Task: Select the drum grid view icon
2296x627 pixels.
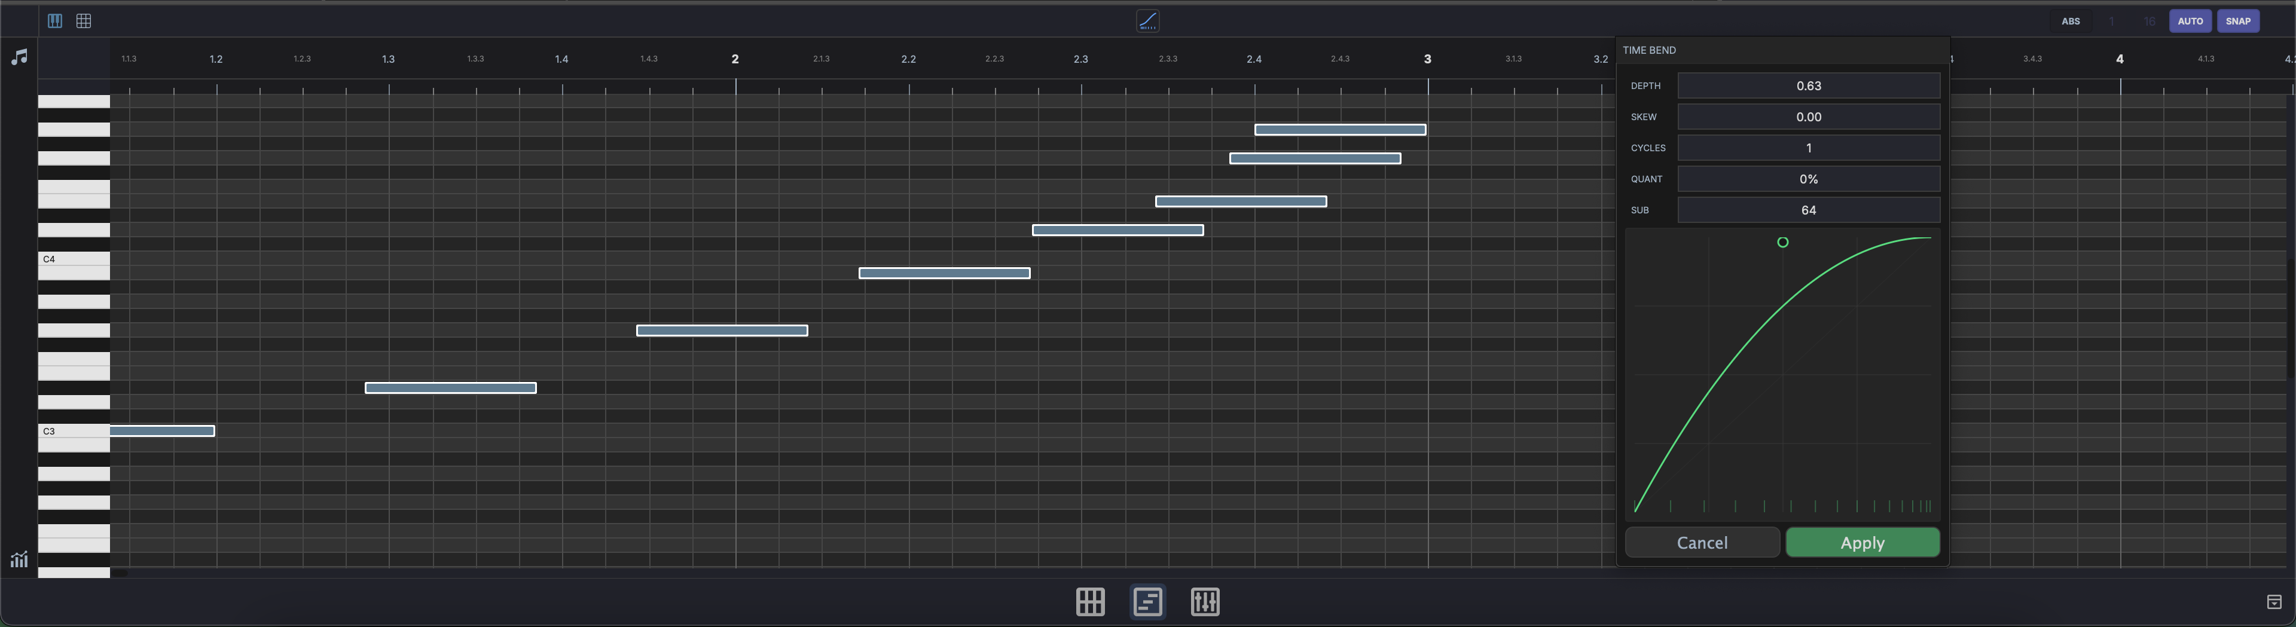Action: tap(84, 20)
